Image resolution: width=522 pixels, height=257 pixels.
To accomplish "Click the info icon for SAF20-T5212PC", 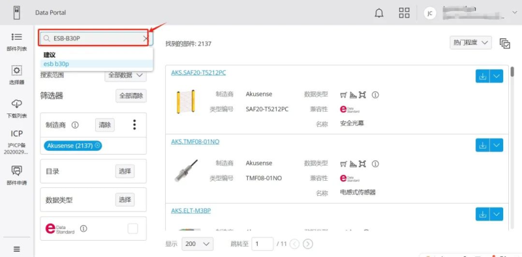I will pos(375,95).
